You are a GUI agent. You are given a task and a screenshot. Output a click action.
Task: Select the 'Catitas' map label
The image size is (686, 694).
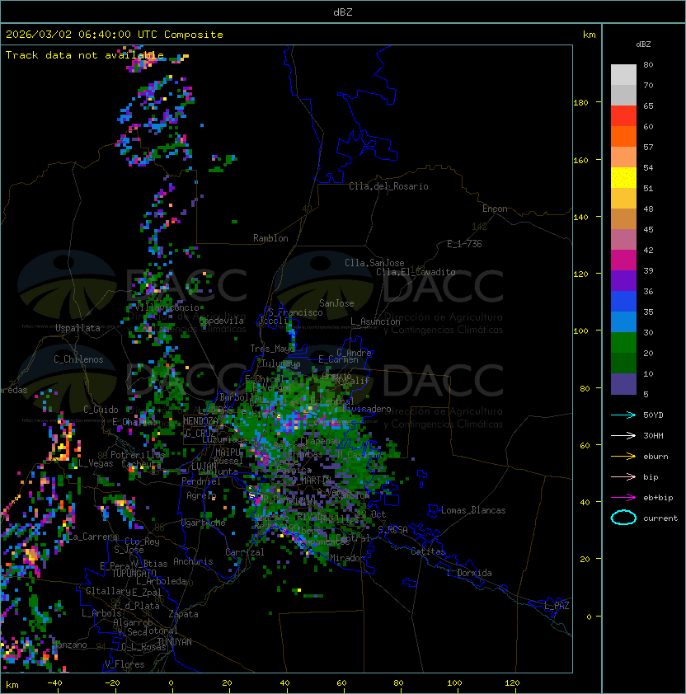(428, 551)
